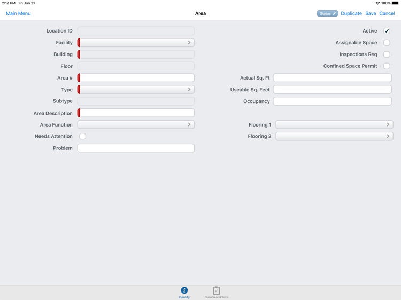Image resolution: width=401 pixels, height=300 pixels.
Task: Tick Confined Space Permit checkbox
Action: pos(387,66)
